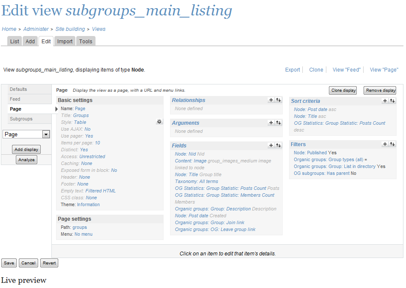Open the display type dropdown showing Page
Screen dimensions: 406x288
tap(26, 134)
